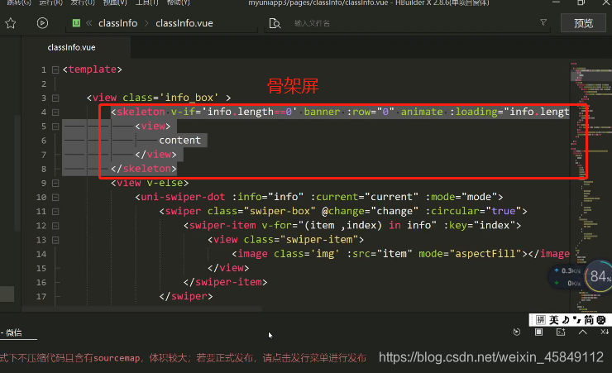The width and height of the screenshot is (612, 373).
Task: Click closing swiper-item tag on line 16
Action: click(x=225, y=283)
